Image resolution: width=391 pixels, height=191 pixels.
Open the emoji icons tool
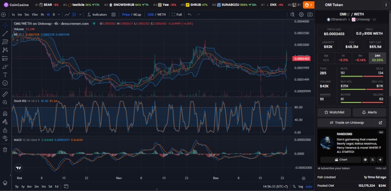pyautogui.click(x=5, y=83)
